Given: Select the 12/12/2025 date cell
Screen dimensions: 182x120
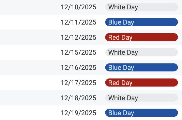Looking at the screenshot, I should 78,37.
